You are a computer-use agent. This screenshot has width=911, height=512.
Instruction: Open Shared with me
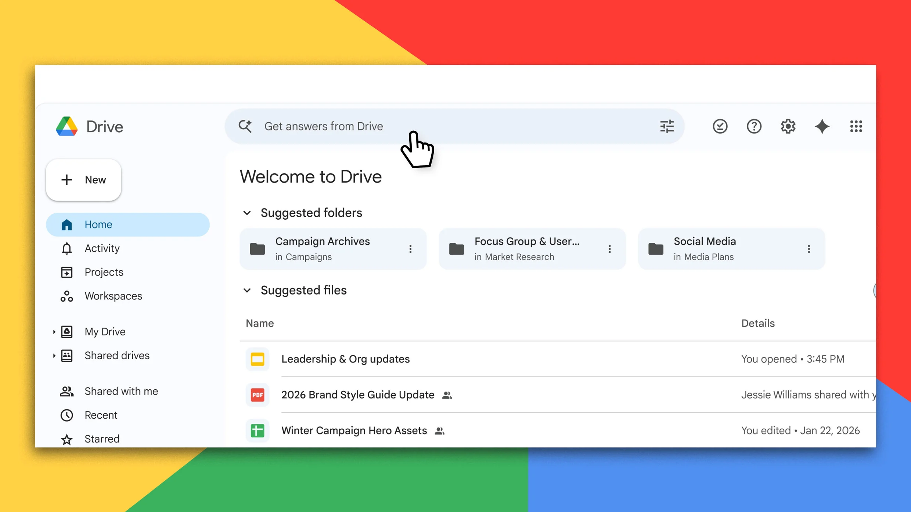121,391
